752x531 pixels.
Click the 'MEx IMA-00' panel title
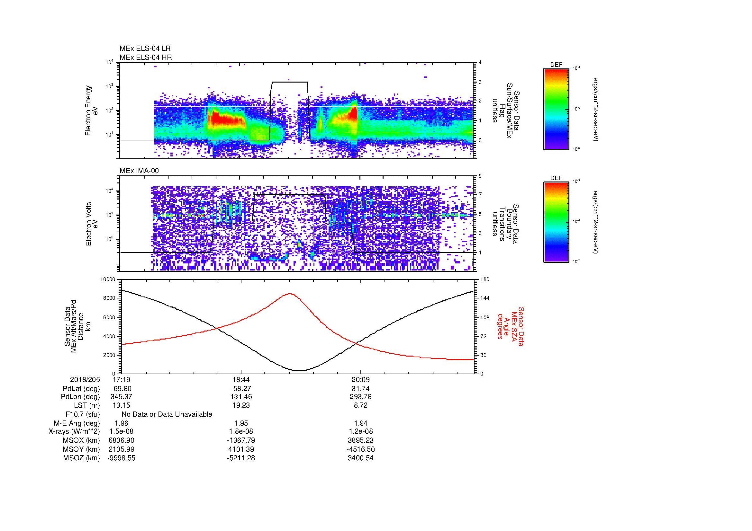[139, 171]
